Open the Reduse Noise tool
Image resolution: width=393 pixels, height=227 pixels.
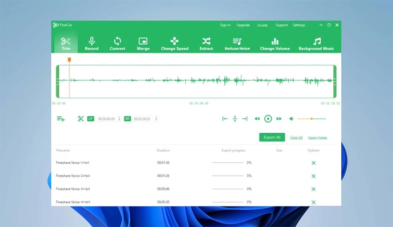click(237, 44)
